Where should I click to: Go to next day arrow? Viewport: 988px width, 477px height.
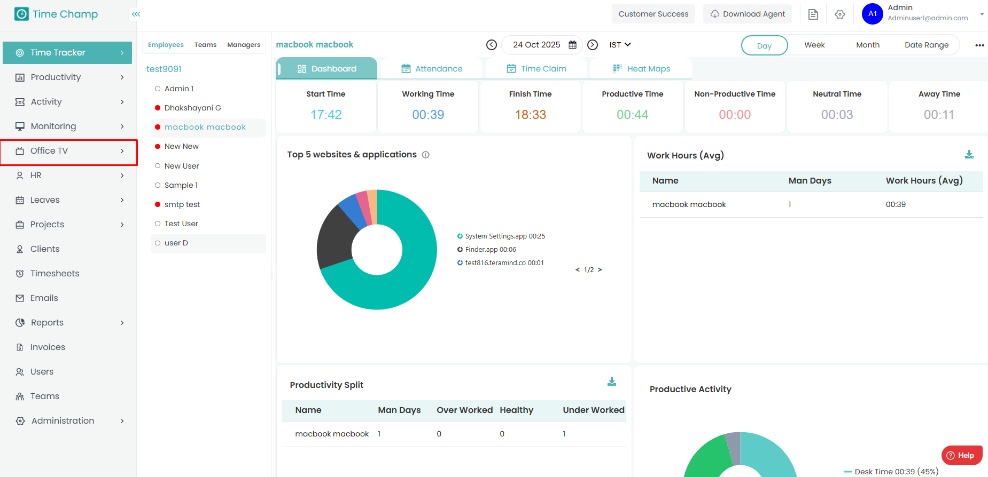(x=593, y=45)
